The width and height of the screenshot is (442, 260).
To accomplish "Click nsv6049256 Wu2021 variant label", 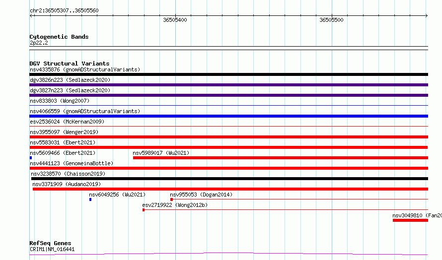I will pos(117,195).
